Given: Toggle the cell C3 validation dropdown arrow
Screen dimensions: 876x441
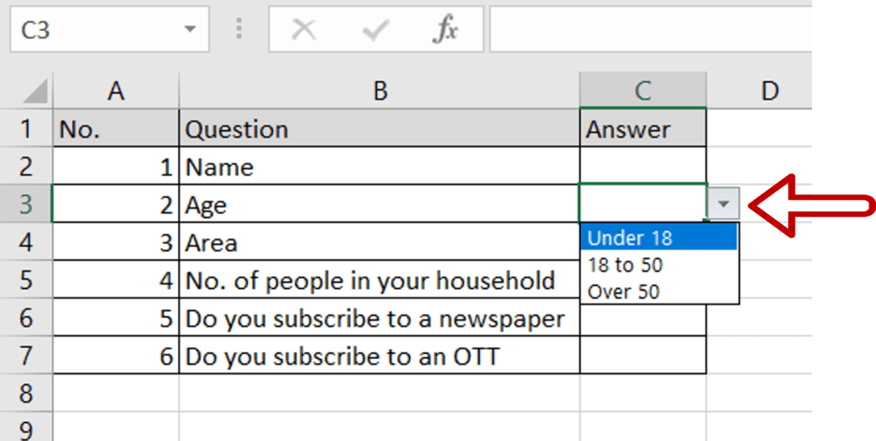Looking at the screenshot, I should (x=724, y=203).
